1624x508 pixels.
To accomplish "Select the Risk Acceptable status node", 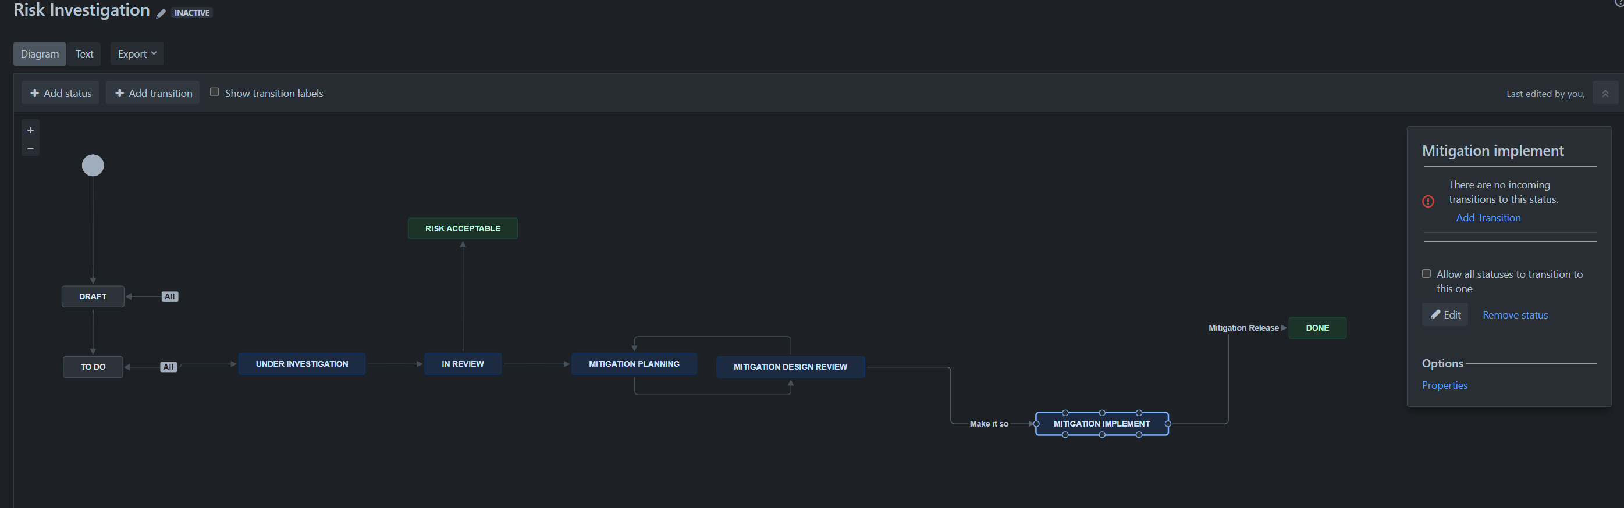I will click(463, 228).
